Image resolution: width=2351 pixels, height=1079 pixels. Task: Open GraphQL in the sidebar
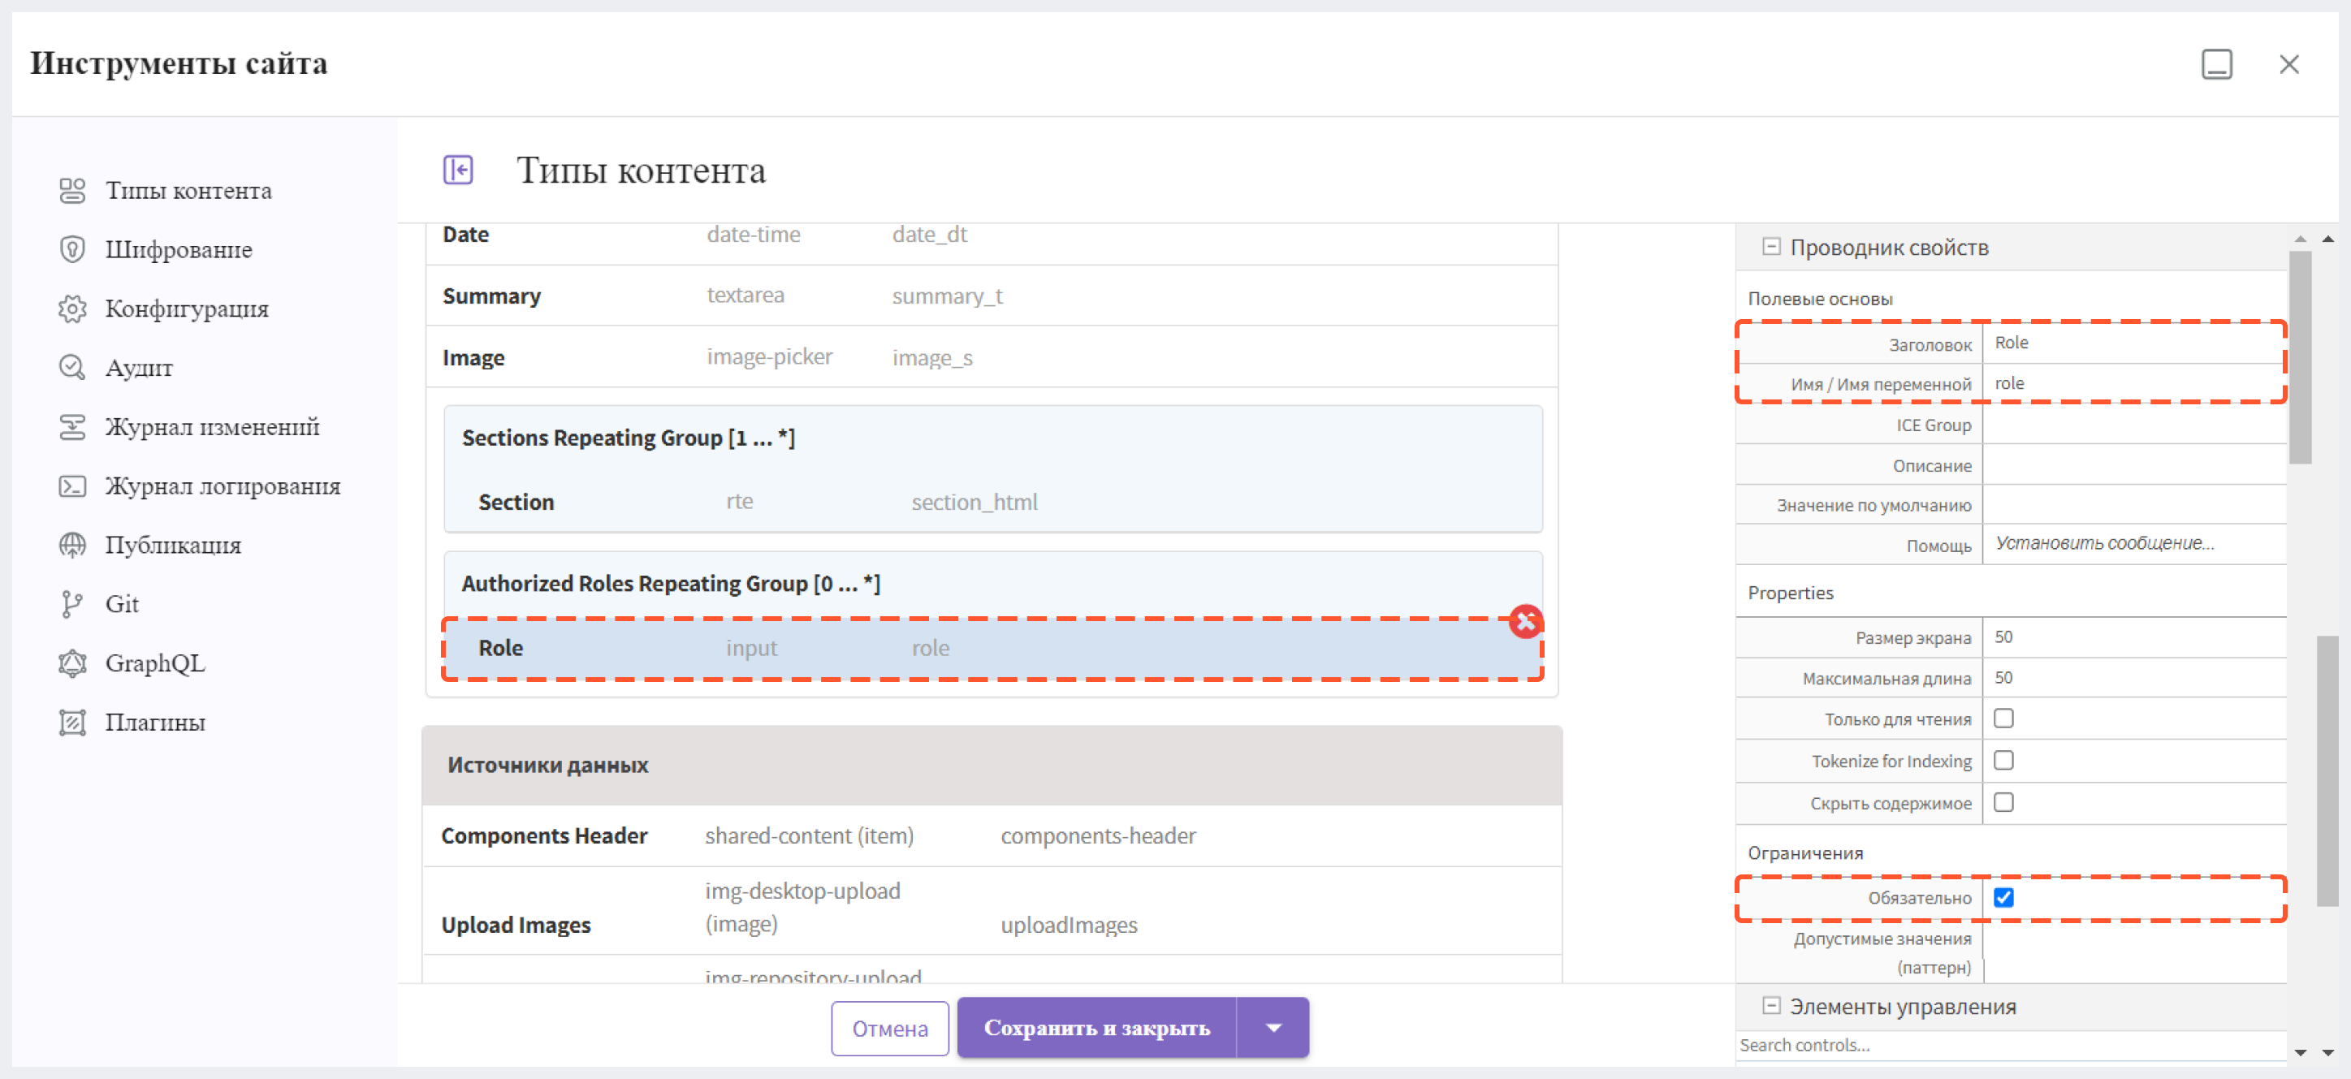coord(155,663)
